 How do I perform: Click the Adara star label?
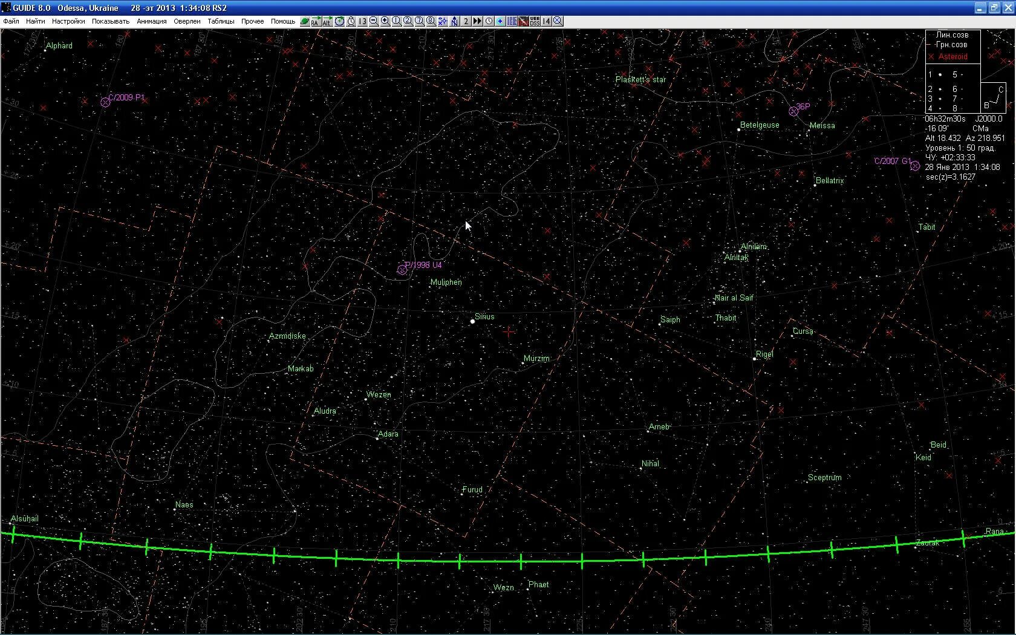[388, 434]
